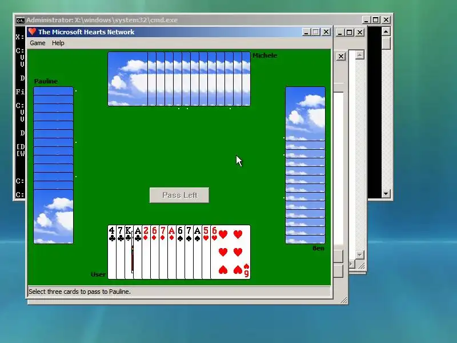Select the Ace of spades card

coord(198,252)
